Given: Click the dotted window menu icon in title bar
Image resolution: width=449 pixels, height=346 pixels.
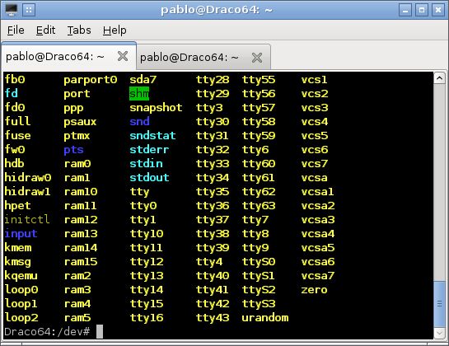Looking at the screenshot, I should pyautogui.click(x=29, y=10).
